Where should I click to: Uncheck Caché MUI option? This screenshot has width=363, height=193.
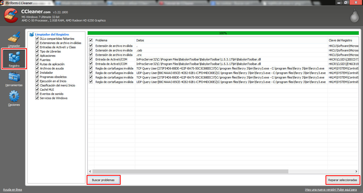37,90
